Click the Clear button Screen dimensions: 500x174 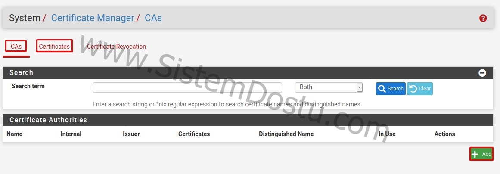click(420, 89)
